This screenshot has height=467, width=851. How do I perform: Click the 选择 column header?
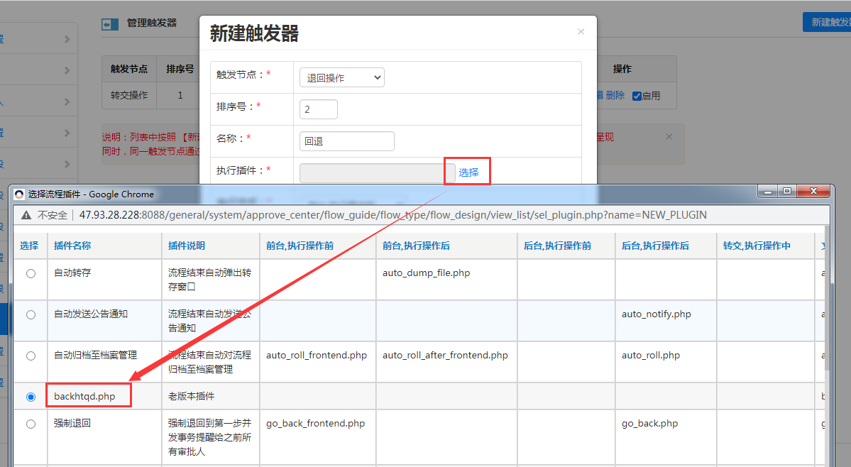tap(29, 246)
